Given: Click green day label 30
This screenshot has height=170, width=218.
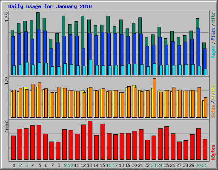Looking at the screenshot, I should (x=198, y=165).
